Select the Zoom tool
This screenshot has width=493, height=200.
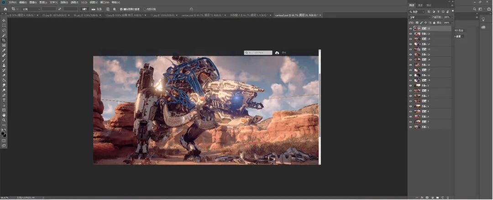click(4, 120)
